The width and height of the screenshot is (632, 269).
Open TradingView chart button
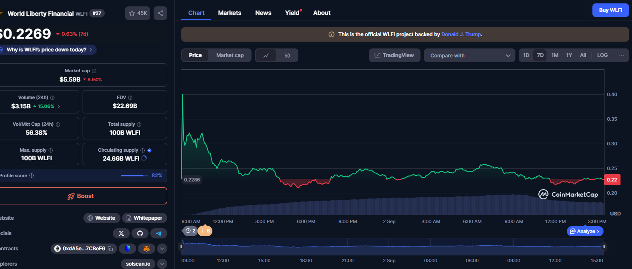(395, 55)
